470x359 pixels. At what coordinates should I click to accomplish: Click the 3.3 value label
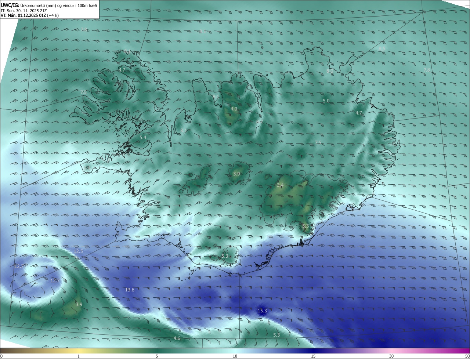point(305,226)
